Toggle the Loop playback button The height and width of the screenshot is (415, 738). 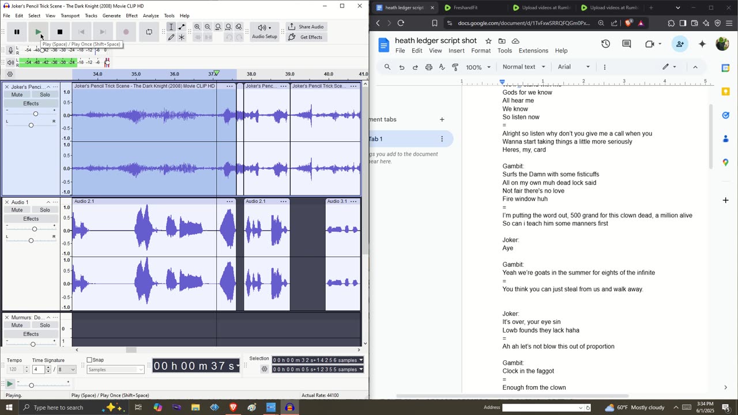pos(149,32)
